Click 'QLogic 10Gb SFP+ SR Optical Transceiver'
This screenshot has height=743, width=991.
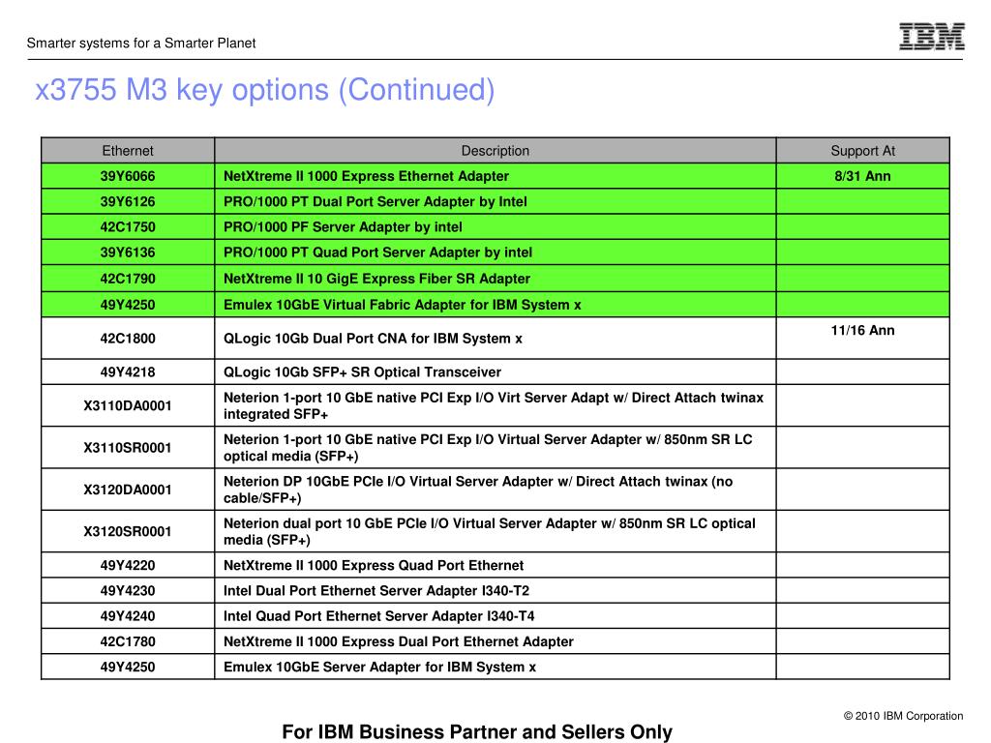[x=362, y=372]
